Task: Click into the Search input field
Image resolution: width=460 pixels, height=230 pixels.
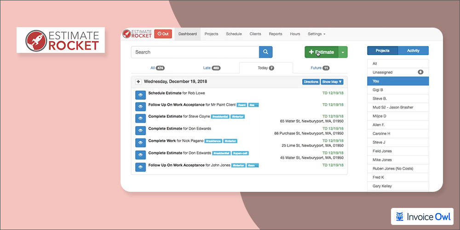Action: click(195, 52)
